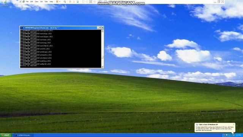Click the cmd window scroll up arrow
Image resolution: width=243 pixels, height=137 pixels.
click(x=102, y=31)
